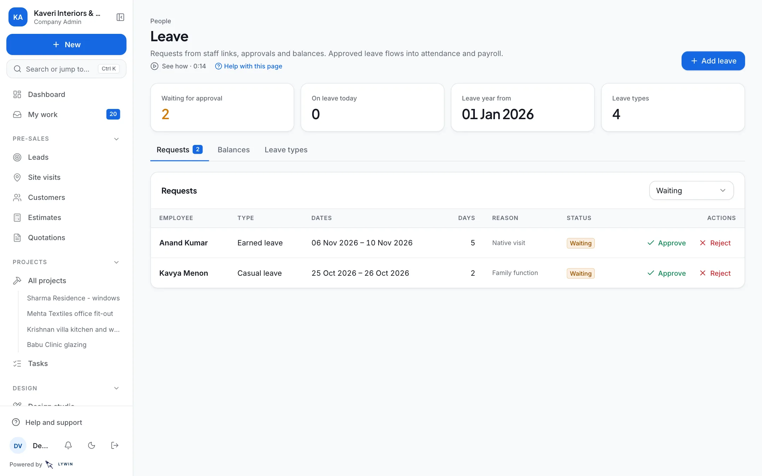Click the Site visits pin icon
The height and width of the screenshot is (476, 762).
17,177
